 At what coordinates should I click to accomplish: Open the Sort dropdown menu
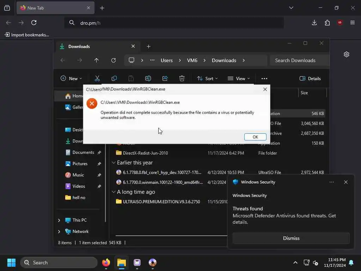click(x=207, y=79)
